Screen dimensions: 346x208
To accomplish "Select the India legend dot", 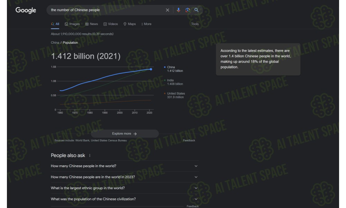I will tap(165, 80).
